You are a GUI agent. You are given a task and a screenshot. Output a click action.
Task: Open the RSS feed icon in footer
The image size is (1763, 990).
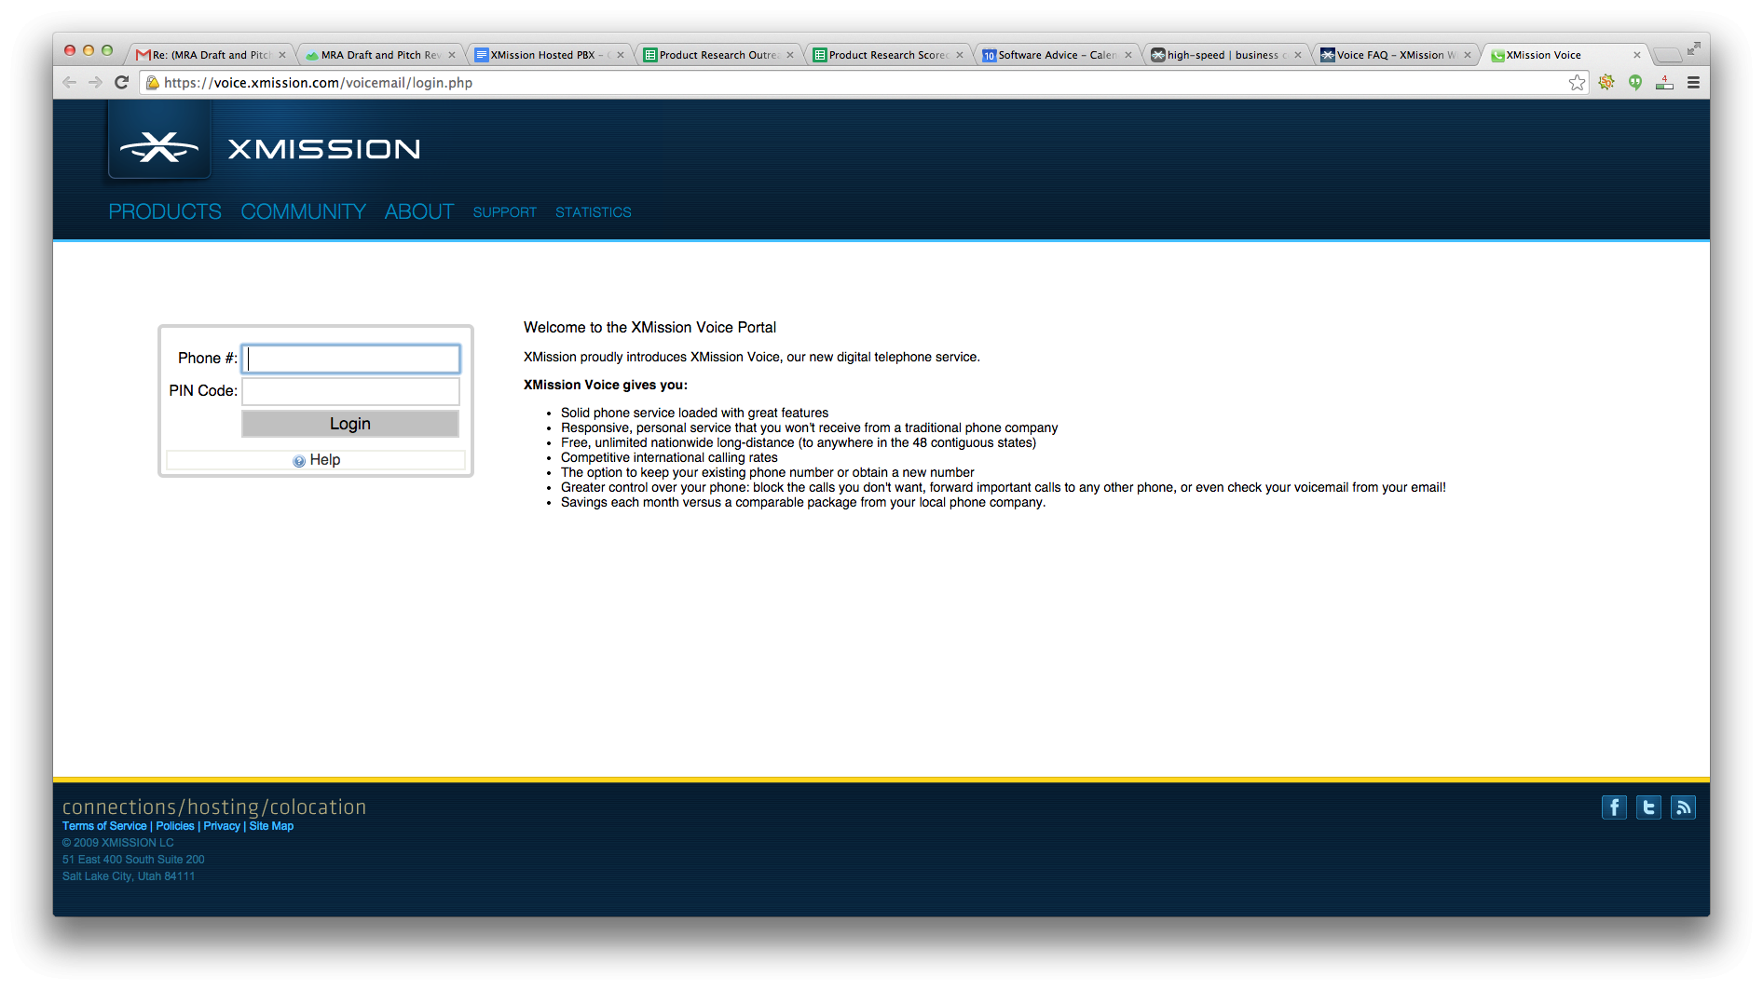[x=1683, y=807]
